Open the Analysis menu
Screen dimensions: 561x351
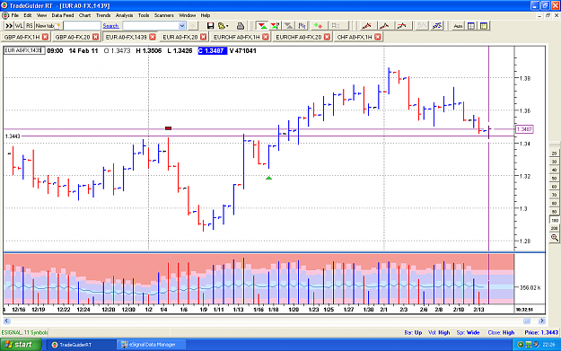coord(124,15)
